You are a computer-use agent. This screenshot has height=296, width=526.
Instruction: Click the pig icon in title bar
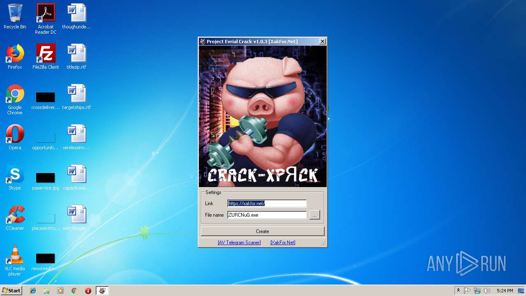pos(203,42)
